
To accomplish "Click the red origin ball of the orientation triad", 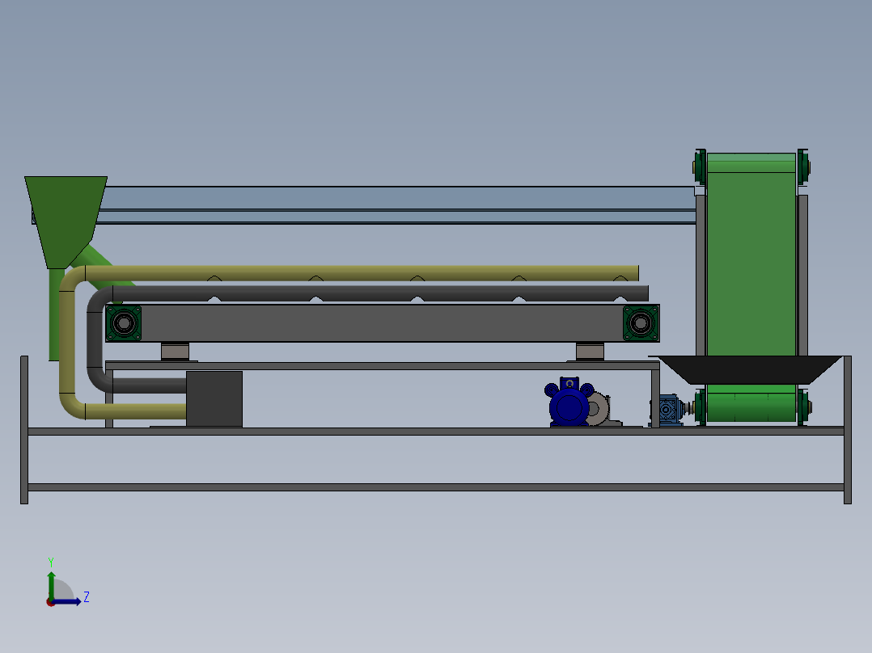I will (x=50, y=602).
